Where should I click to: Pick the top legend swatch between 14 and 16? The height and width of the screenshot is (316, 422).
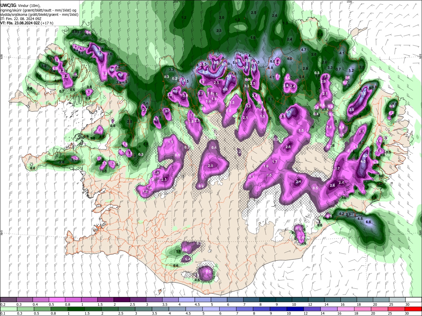pyautogui.click(x=333, y=300)
